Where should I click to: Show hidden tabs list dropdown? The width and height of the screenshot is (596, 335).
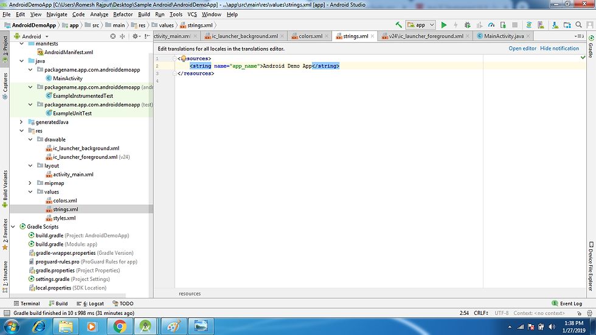579,36
